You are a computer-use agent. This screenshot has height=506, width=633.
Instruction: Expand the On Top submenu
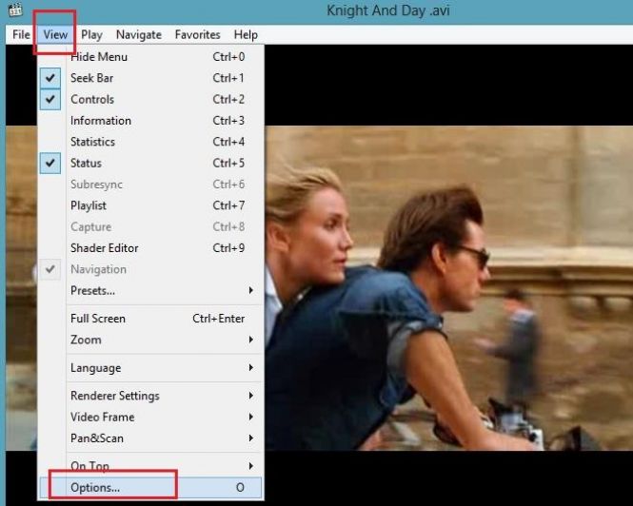click(150, 466)
